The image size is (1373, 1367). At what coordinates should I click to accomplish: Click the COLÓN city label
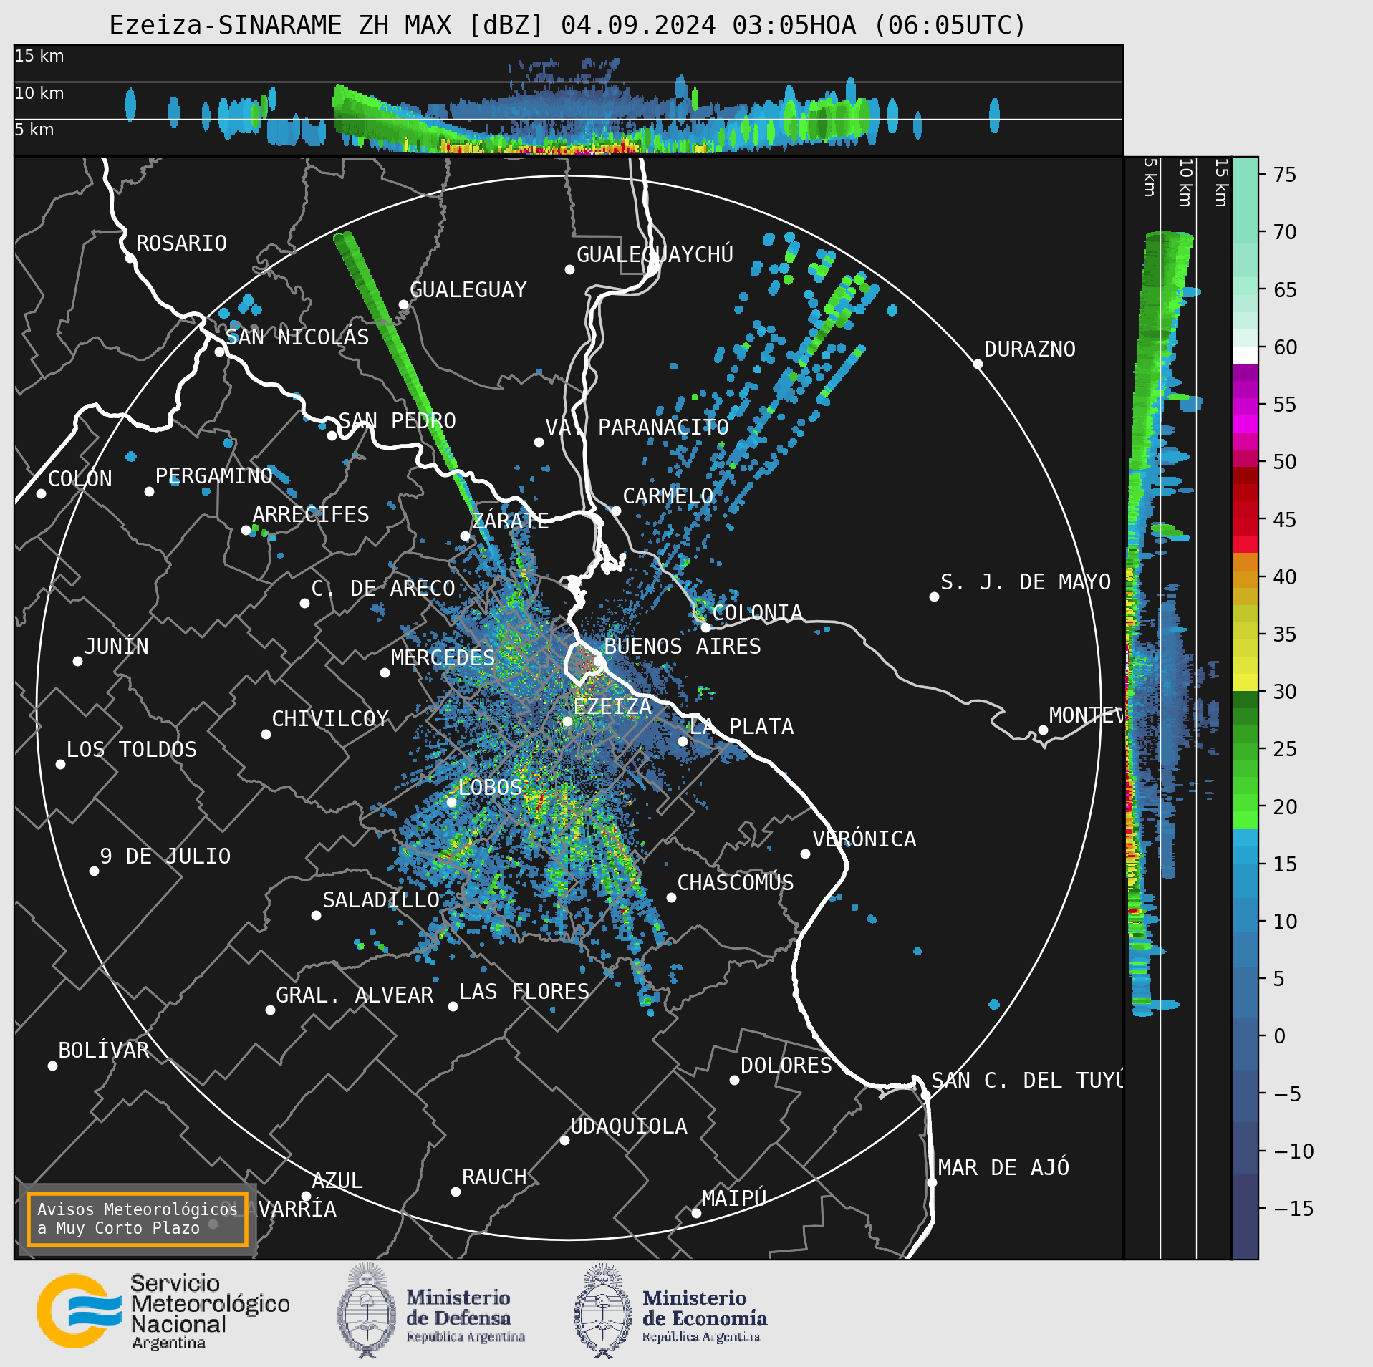(80, 478)
